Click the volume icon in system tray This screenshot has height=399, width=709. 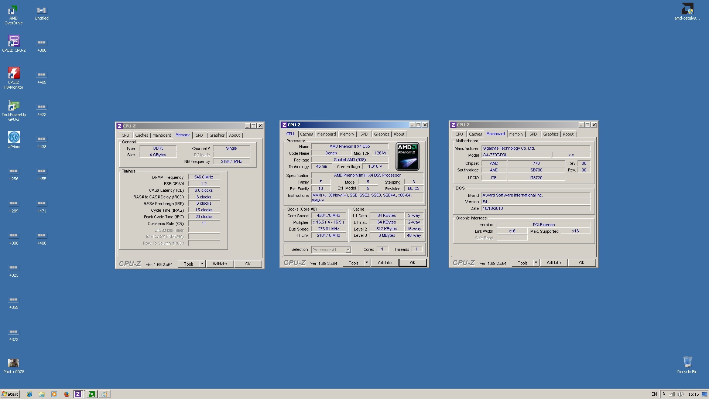pos(680,394)
